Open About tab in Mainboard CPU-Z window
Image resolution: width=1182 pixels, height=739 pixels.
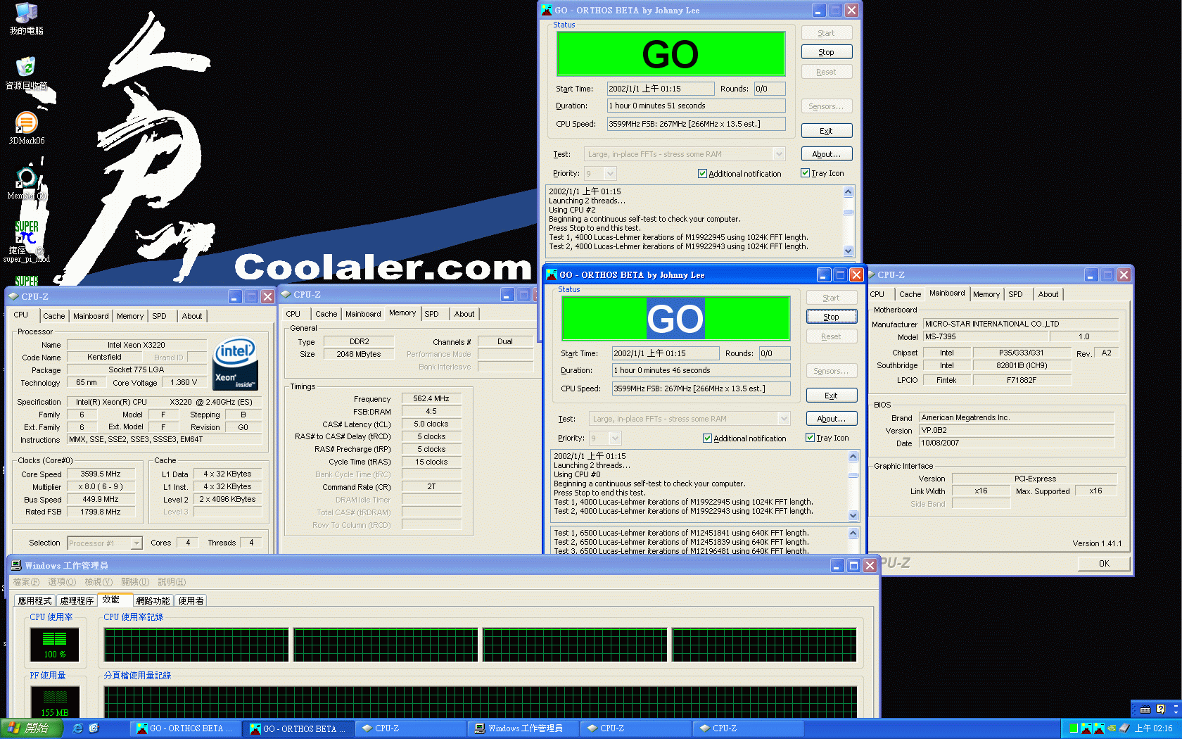(1048, 294)
